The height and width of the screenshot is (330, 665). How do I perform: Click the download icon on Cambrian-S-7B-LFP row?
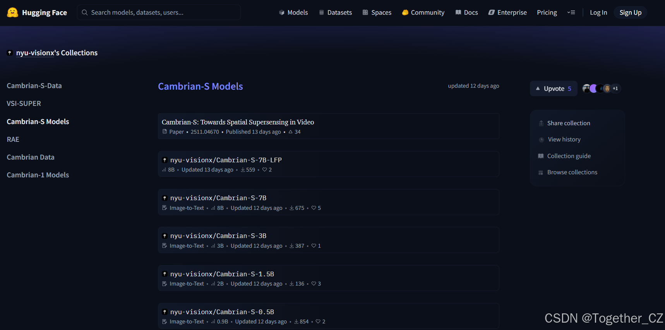243,170
